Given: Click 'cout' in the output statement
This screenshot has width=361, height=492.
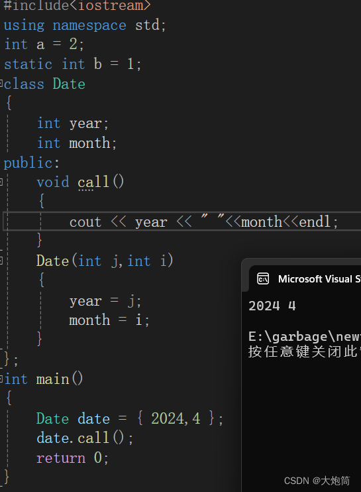Looking at the screenshot, I should click(x=85, y=222).
